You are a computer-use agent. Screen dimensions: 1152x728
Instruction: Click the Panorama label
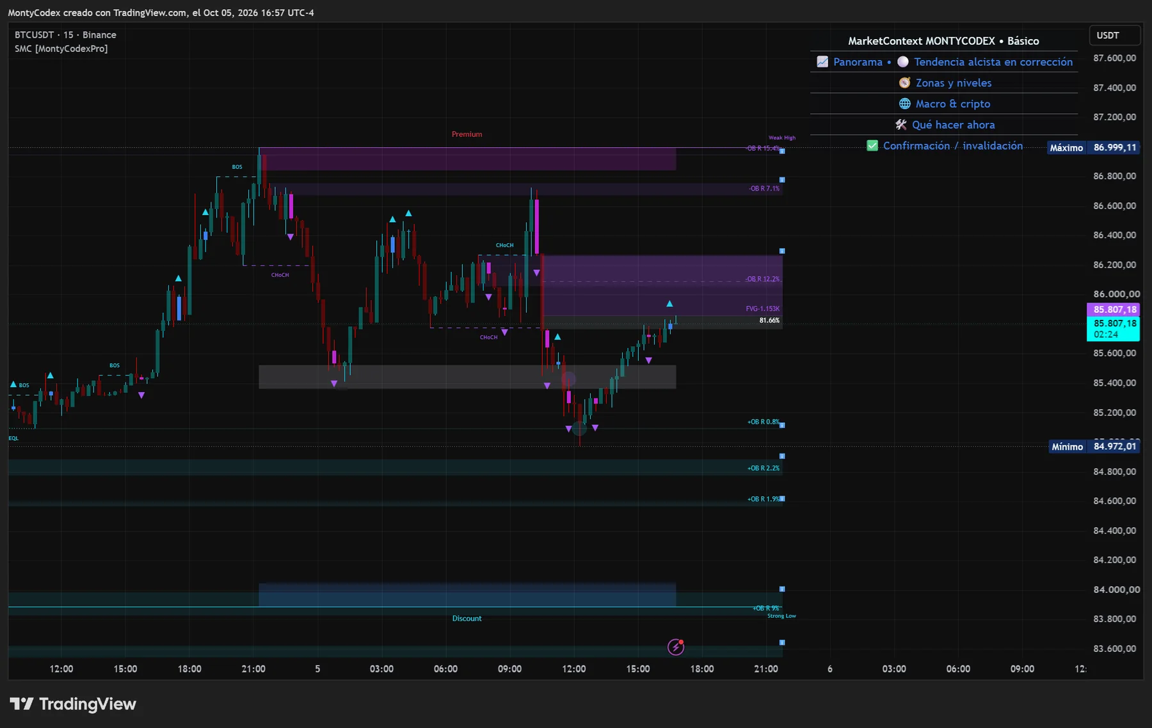pos(858,62)
